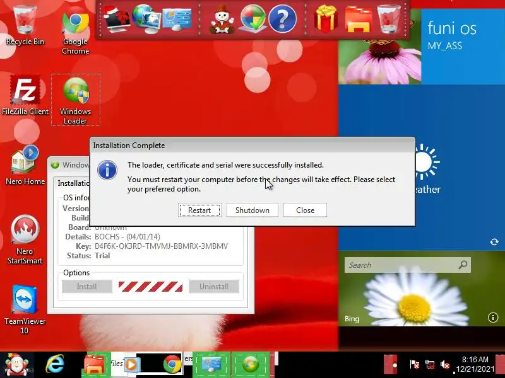
Task: Switch to the control panel taskbar item
Action: click(x=211, y=365)
